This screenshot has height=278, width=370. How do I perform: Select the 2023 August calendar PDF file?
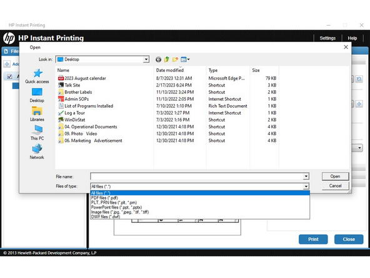coord(82,78)
